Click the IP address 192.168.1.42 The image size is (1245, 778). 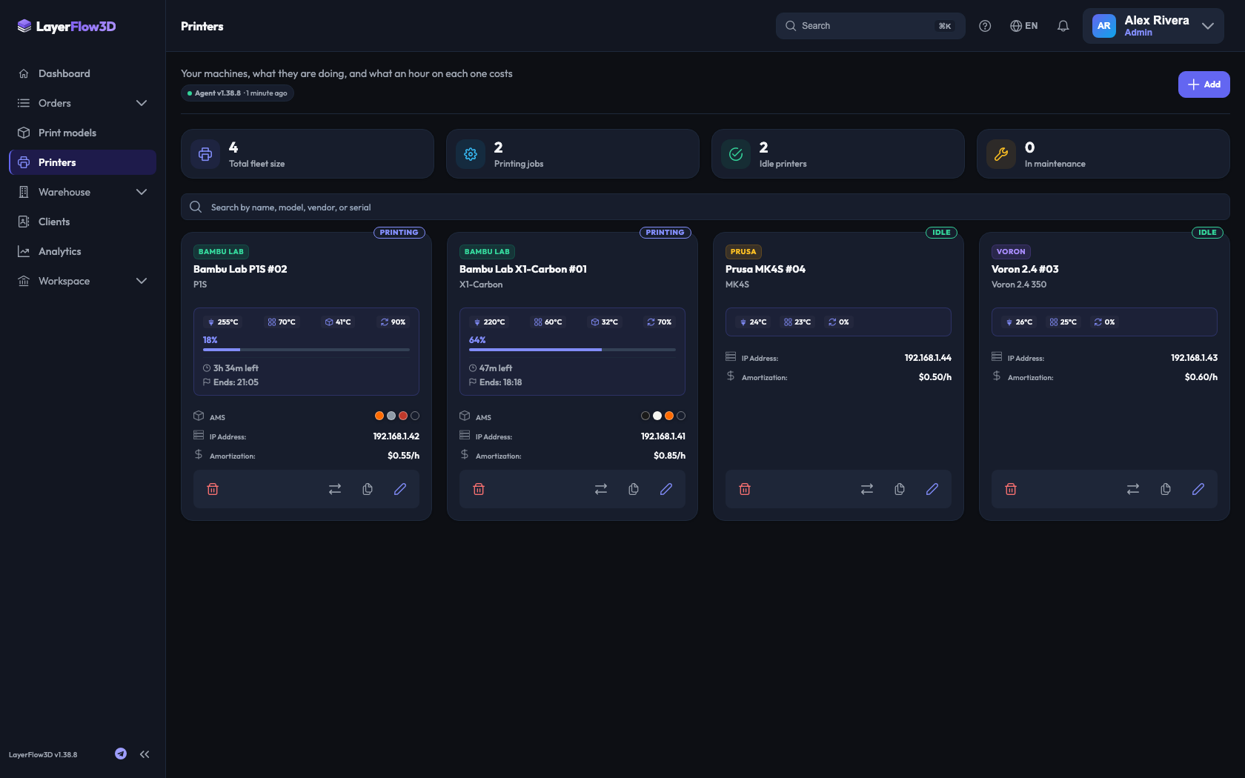pyautogui.click(x=396, y=436)
